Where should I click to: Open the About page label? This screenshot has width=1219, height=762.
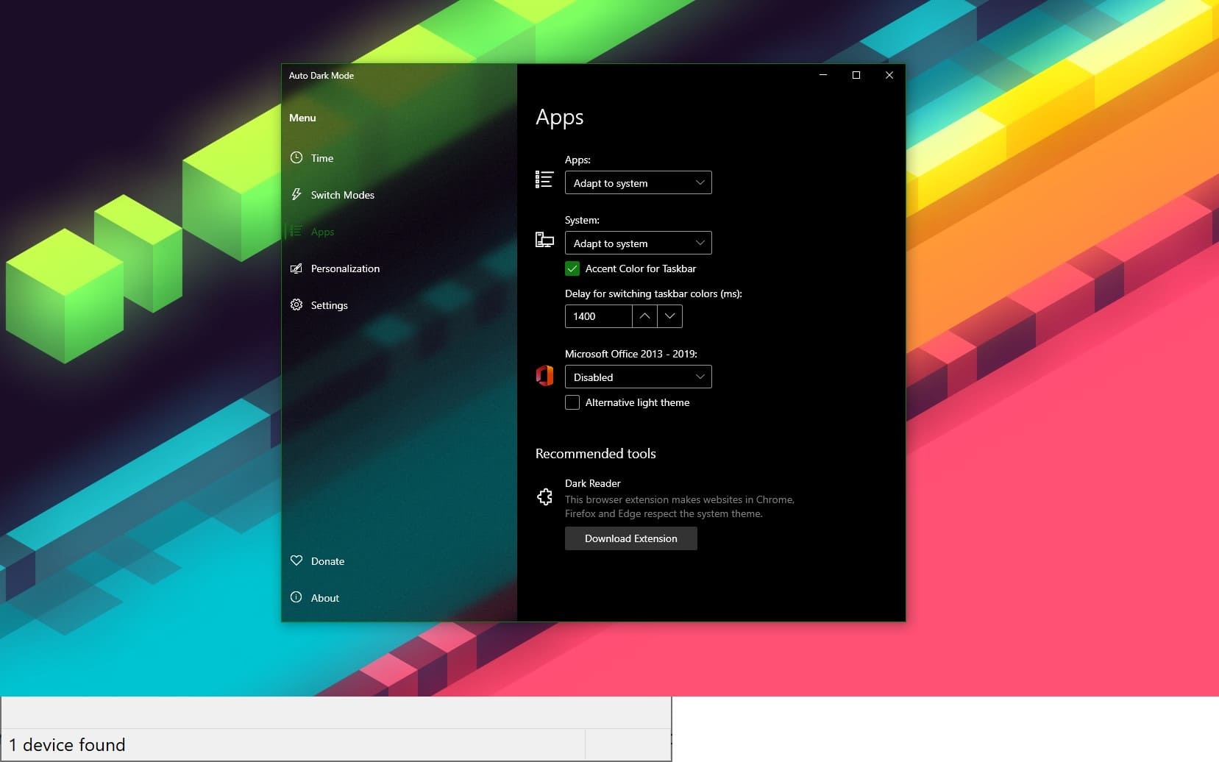[324, 598]
